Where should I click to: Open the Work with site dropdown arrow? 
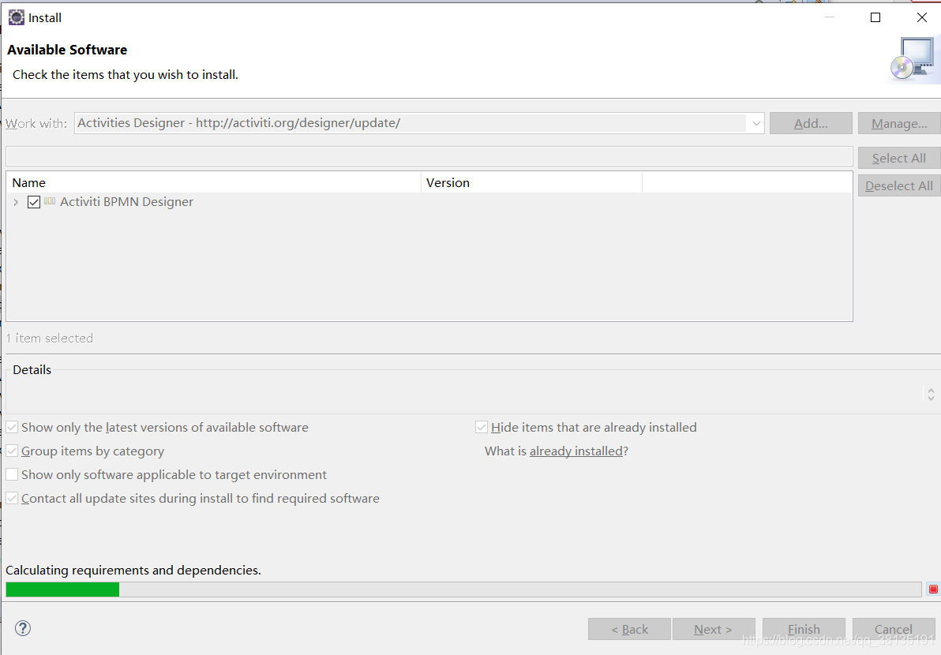(756, 124)
